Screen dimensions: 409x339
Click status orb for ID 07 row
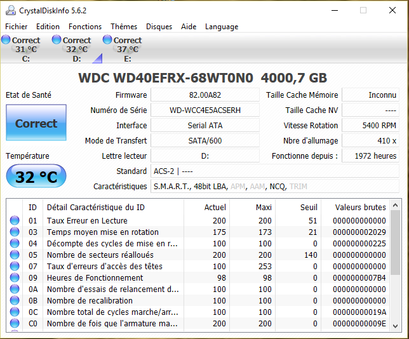[15, 266]
